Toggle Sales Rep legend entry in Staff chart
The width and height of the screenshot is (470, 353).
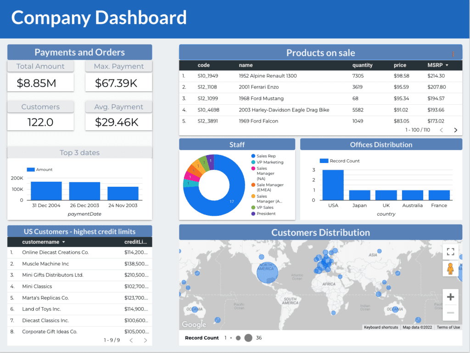tap(263, 156)
